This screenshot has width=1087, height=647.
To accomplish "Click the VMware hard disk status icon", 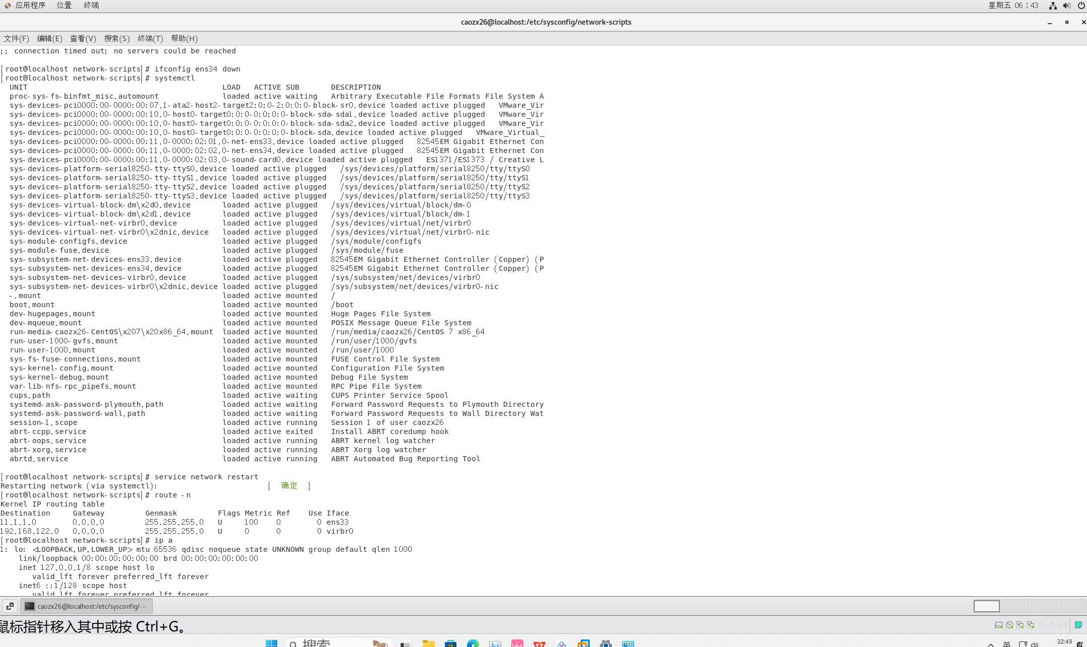I will pos(998,625).
